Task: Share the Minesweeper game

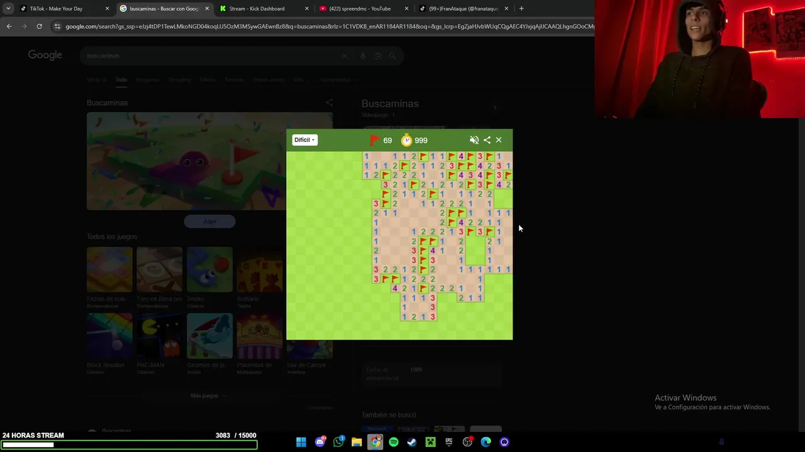Action: pos(487,140)
